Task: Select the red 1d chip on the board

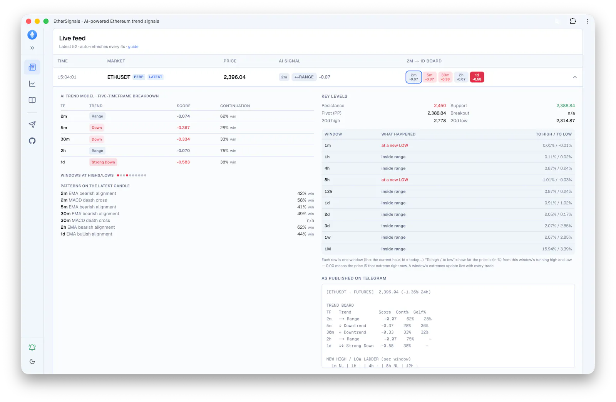Action: click(x=477, y=77)
